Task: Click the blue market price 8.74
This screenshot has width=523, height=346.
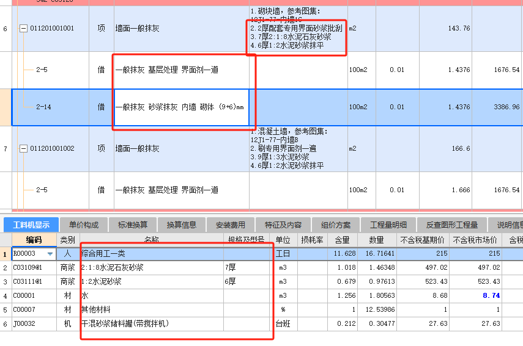Action: coord(491,296)
